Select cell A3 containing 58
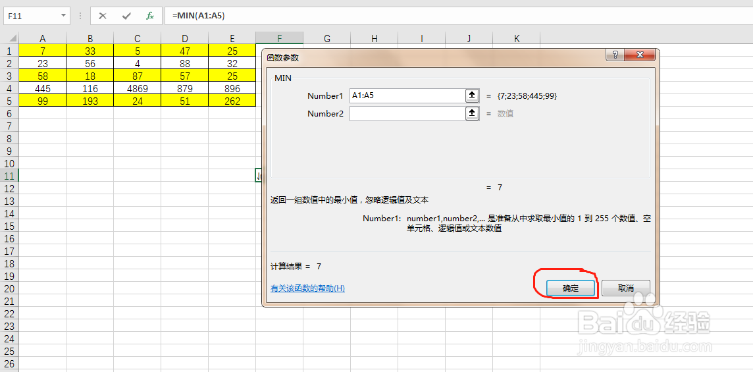The height and width of the screenshot is (372, 753). tap(43, 76)
